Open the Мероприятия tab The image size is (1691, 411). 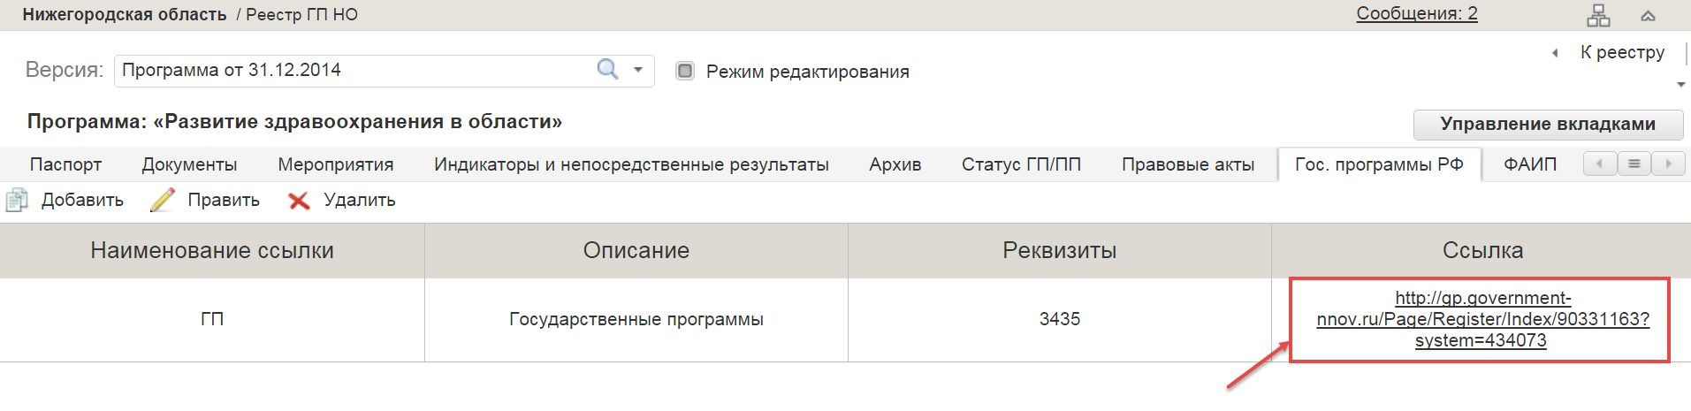(x=336, y=164)
